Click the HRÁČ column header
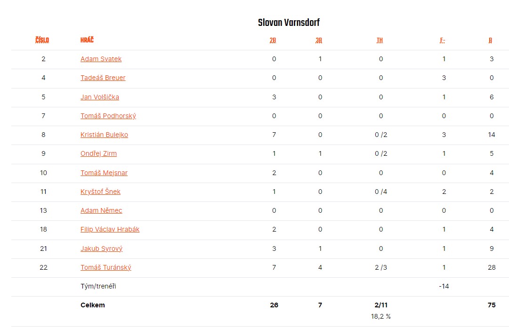 [87, 40]
